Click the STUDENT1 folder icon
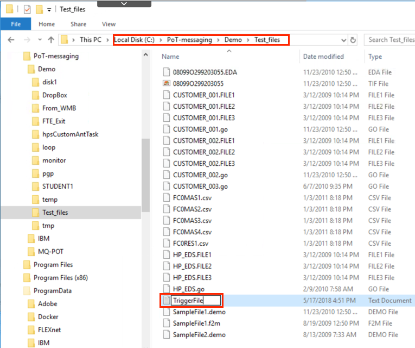 point(35,187)
